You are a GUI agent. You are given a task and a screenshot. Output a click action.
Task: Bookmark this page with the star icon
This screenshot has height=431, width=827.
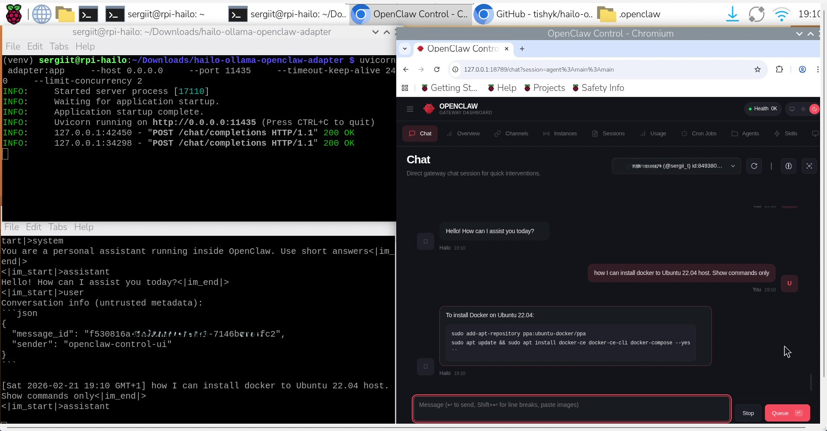click(x=757, y=69)
